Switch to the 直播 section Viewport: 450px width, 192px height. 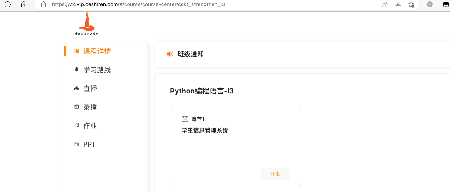pyautogui.click(x=90, y=88)
